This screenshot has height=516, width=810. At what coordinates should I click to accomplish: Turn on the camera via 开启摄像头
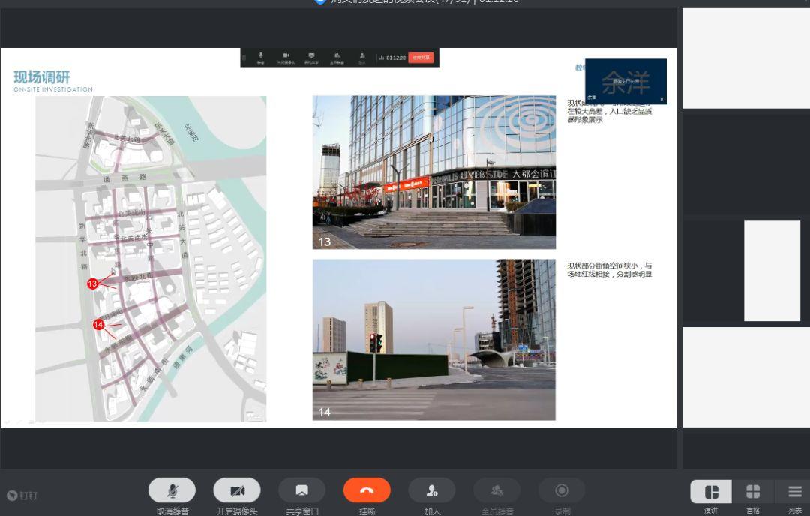(237, 490)
